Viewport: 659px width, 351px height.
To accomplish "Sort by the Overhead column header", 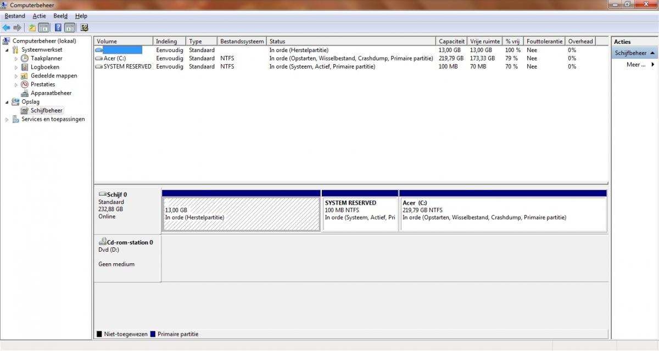I will click(x=581, y=41).
